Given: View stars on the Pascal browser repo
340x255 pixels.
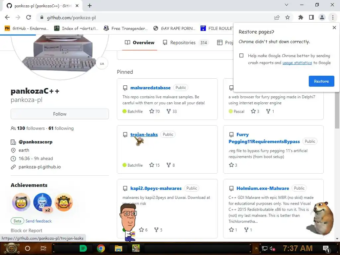Looking at the screenshot, I should (x=255, y=111).
